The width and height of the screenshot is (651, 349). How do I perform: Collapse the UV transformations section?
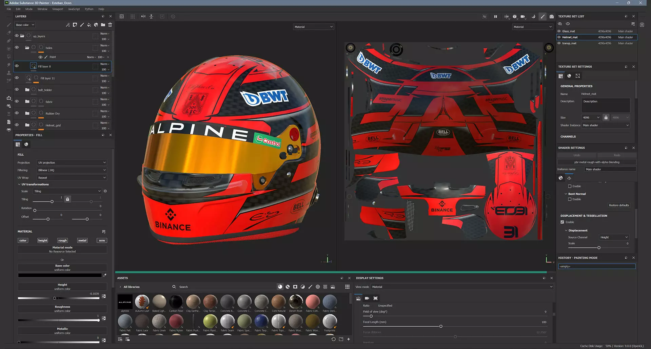click(x=19, y=184)
